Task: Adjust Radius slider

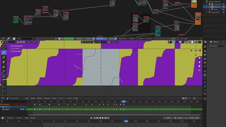Action: 83,38
